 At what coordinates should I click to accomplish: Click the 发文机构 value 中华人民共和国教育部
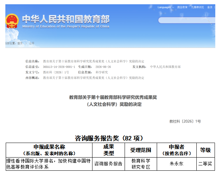[165, 67]
